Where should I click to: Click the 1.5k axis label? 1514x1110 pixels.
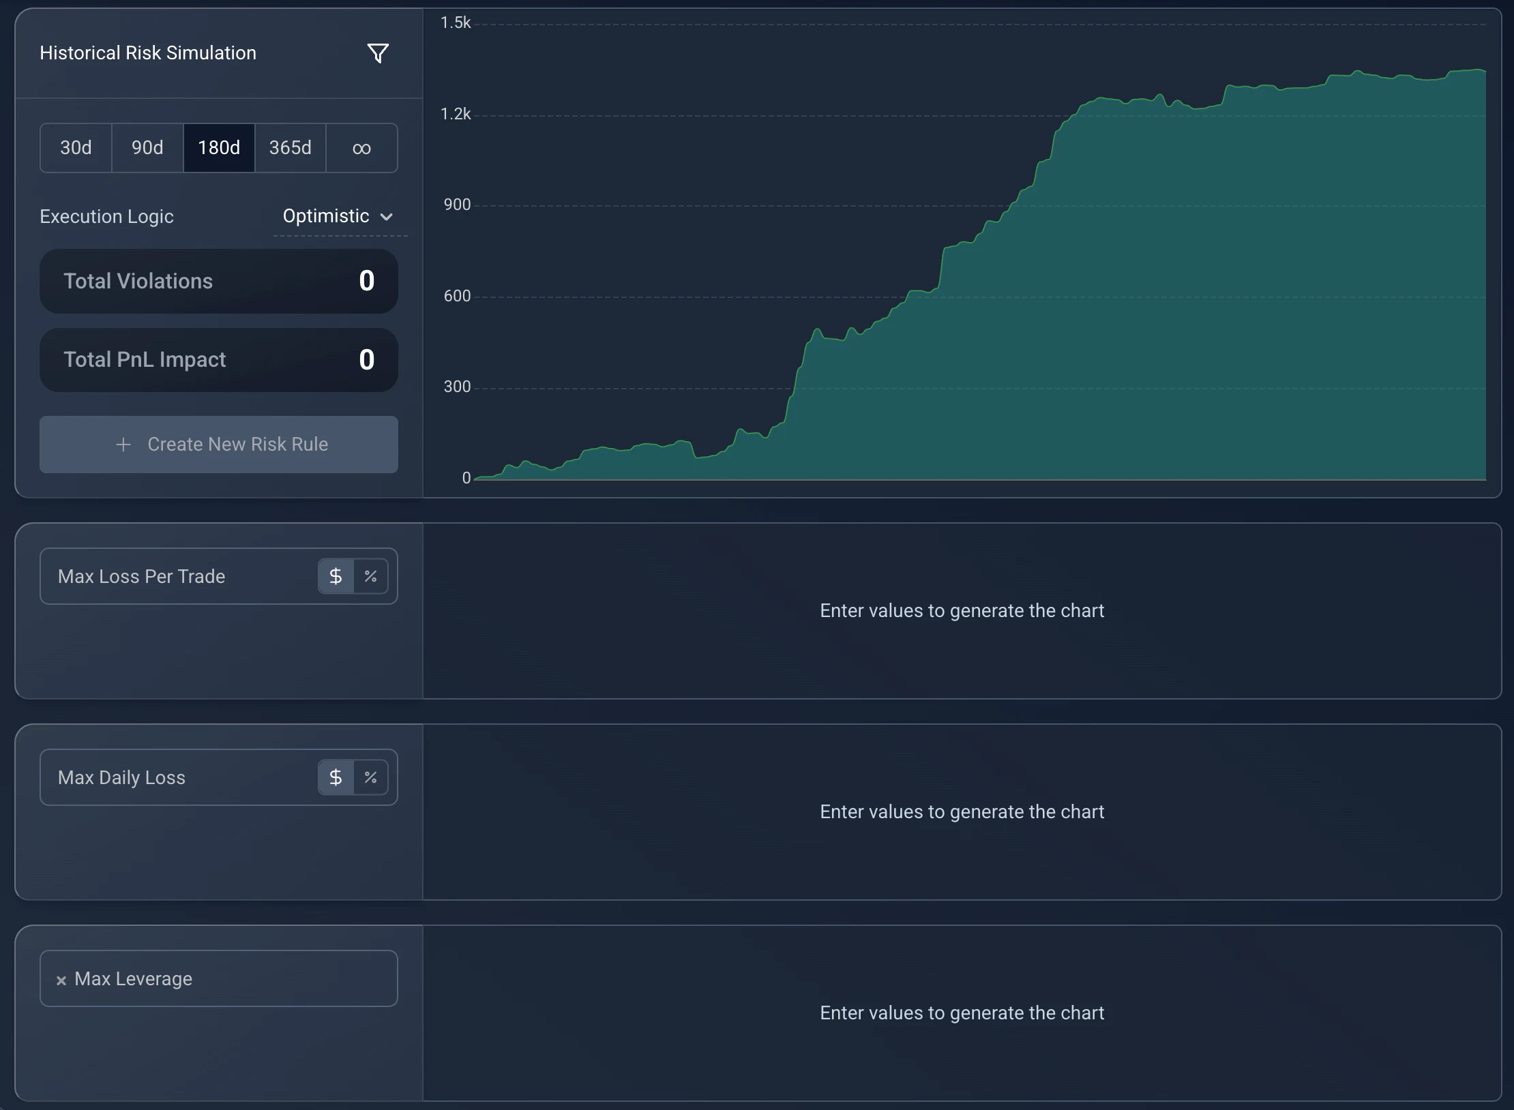(456, 23)
